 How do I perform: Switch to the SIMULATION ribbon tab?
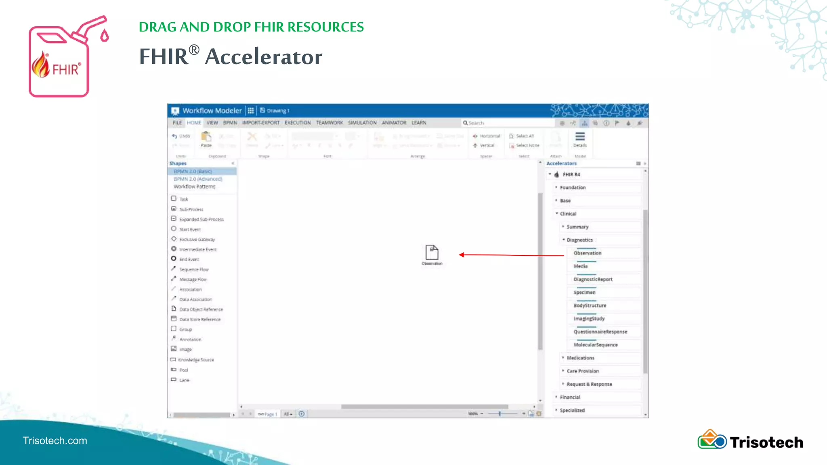point(362,123)
